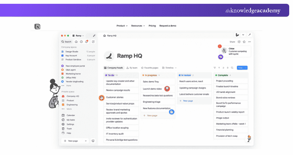Open Marketing home page
Image resolution: width=293 pixels, height=155 pixels.
point(73,74)
